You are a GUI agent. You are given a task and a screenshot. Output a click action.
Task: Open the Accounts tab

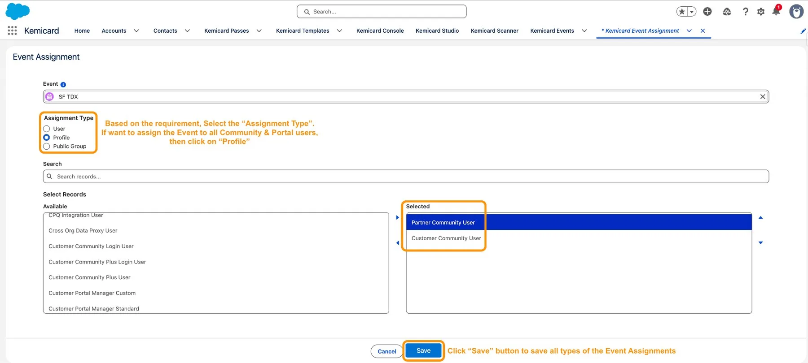click(114, 30)
